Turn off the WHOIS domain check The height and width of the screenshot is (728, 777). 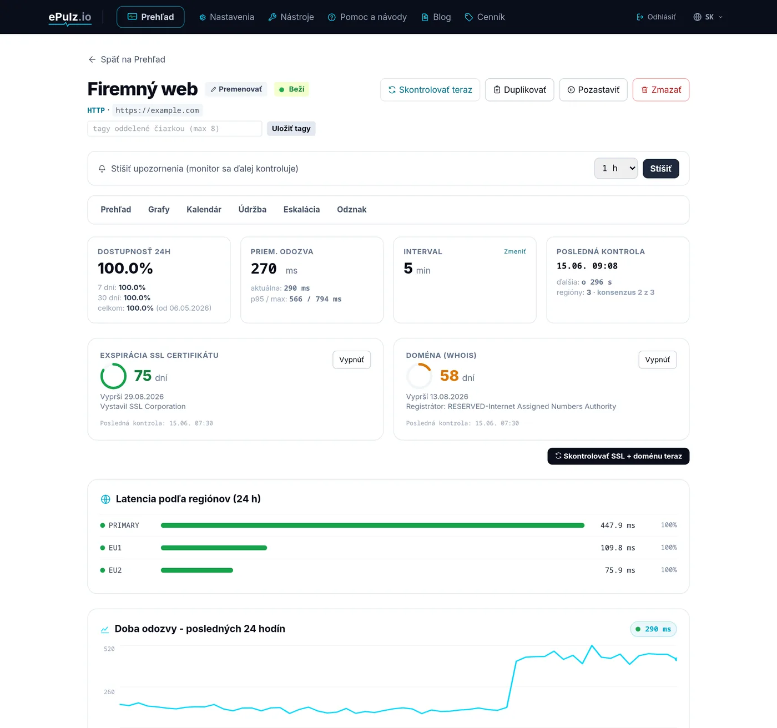click(657, 360)
